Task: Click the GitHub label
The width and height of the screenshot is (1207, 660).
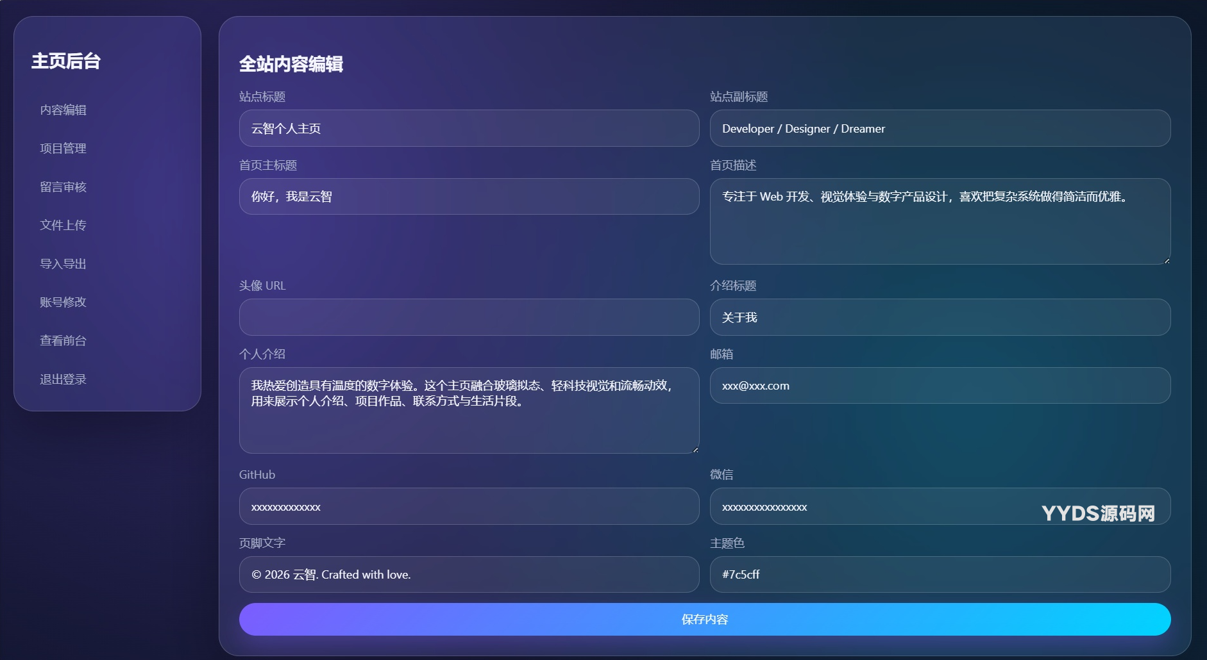Action: click(257, 475)
